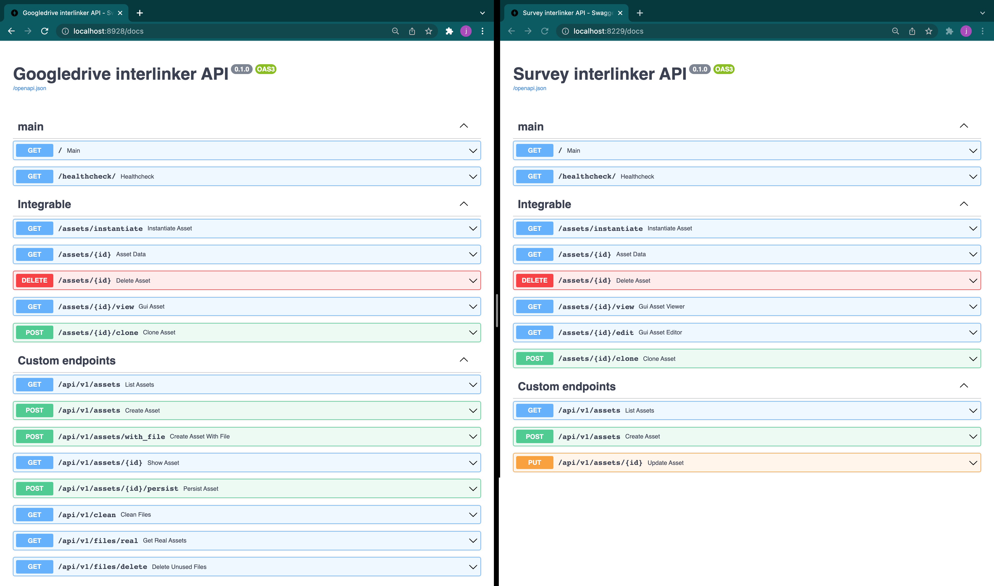
Task: Bookmark the localhost:8928 docs page
Action: [x=428, y=31]
